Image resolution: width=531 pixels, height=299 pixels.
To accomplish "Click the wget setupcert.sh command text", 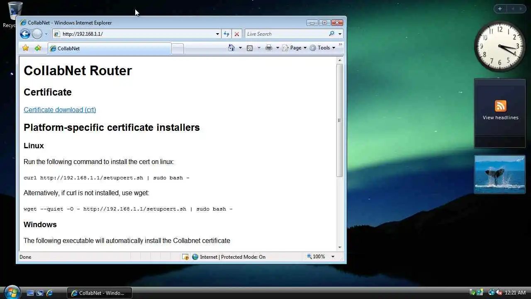I will [x=128, y=209].
